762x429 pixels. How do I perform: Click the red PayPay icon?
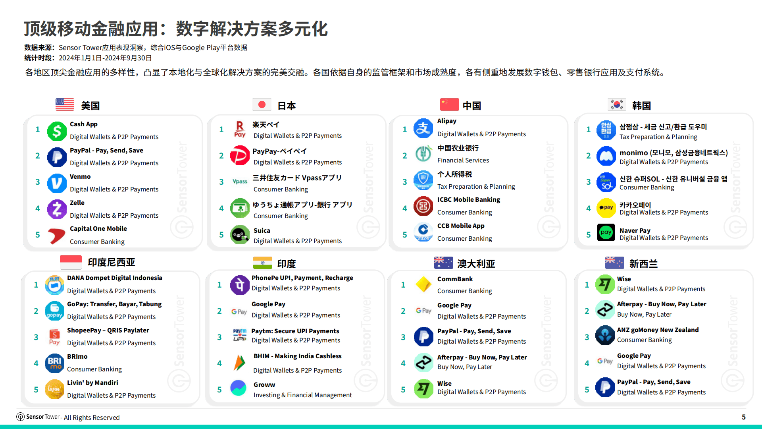click(x=240, y=155)
